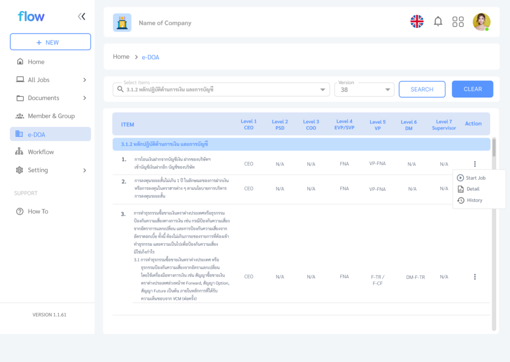This screenshot has height=362, width=510.
Task: Click the Setting gear icon
Action: pyautogui.click(x=19, y=170)
